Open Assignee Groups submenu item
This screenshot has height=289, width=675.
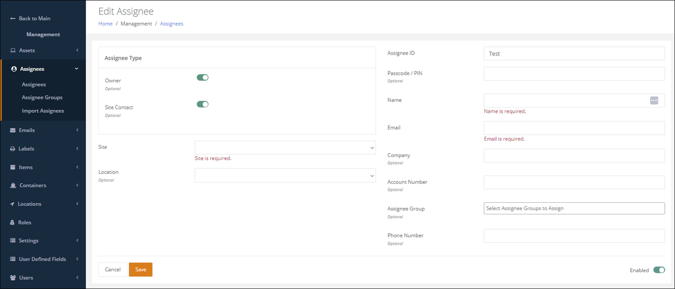coord(42,97)
